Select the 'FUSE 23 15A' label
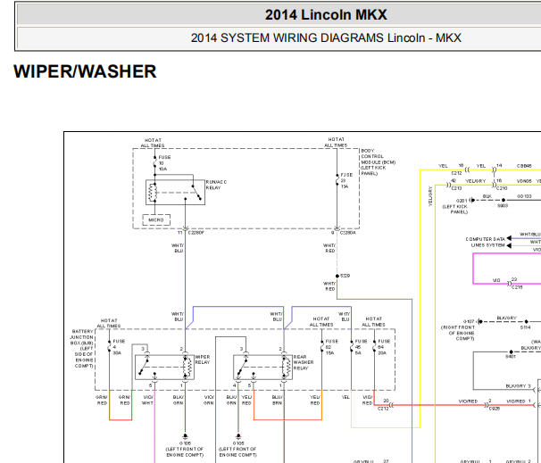Screen dimensions: 541x463 [346, 180]
